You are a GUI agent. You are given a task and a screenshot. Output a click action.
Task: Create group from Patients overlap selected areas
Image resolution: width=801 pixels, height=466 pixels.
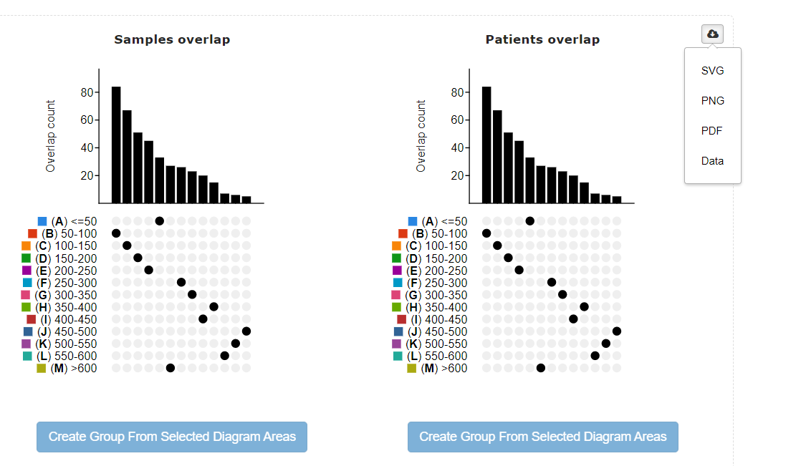tap(542, 437)
